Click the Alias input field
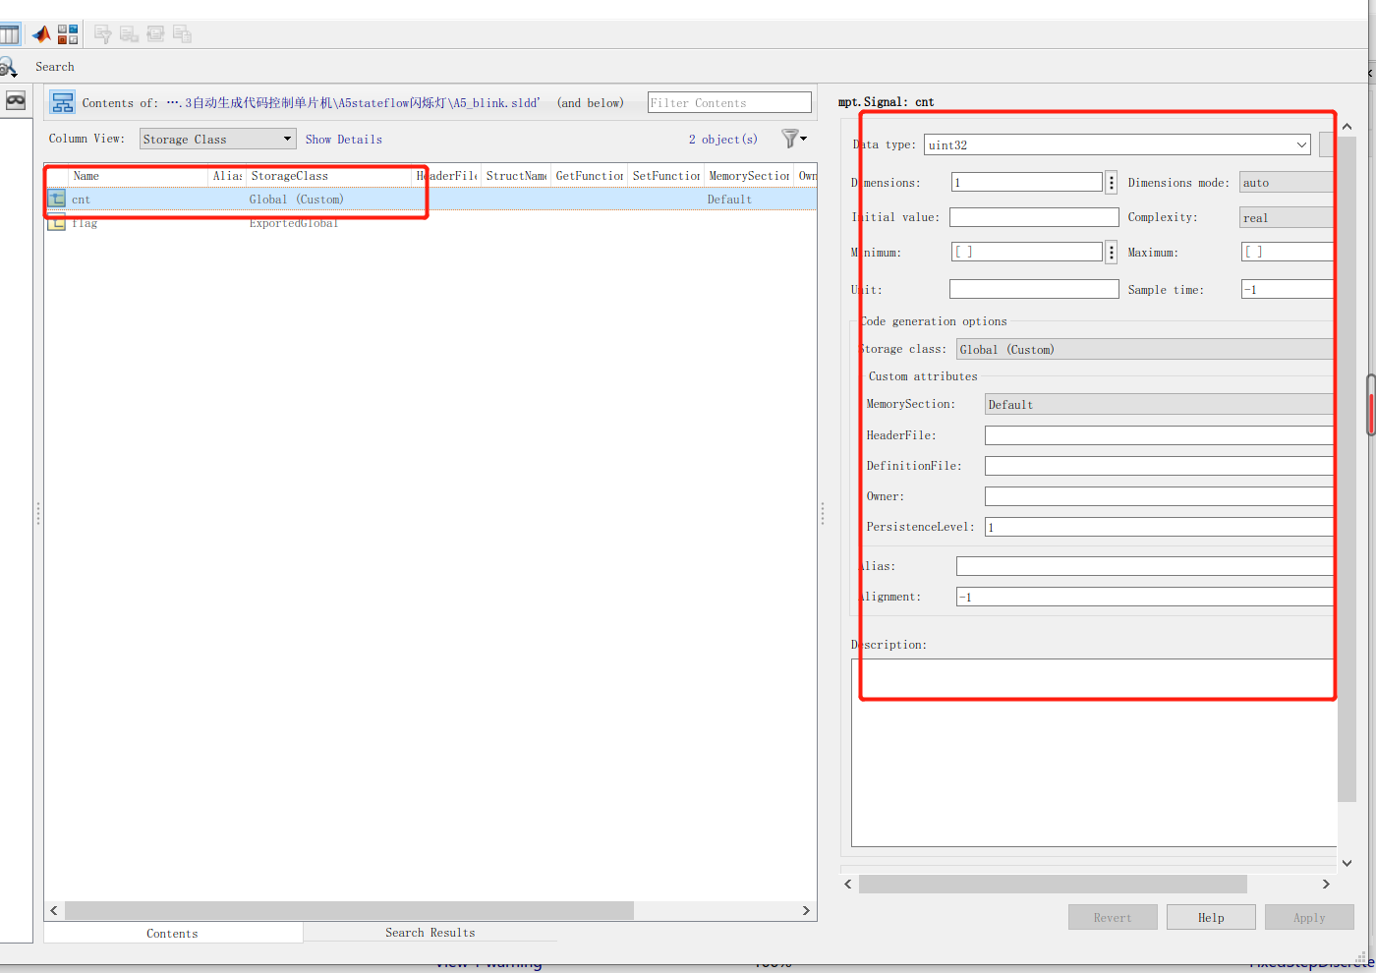Viewport: 1376px width, 973px height. 1144,566
